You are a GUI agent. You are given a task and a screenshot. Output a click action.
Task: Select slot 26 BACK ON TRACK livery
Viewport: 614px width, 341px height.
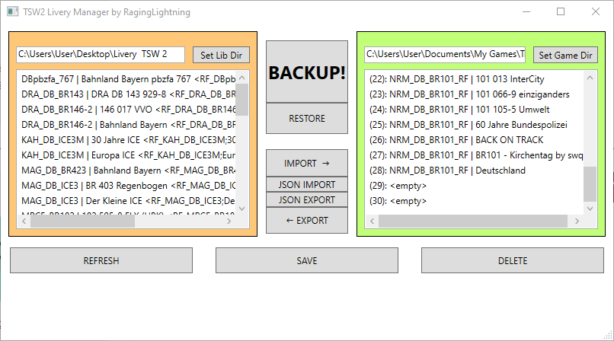point(472,139)
